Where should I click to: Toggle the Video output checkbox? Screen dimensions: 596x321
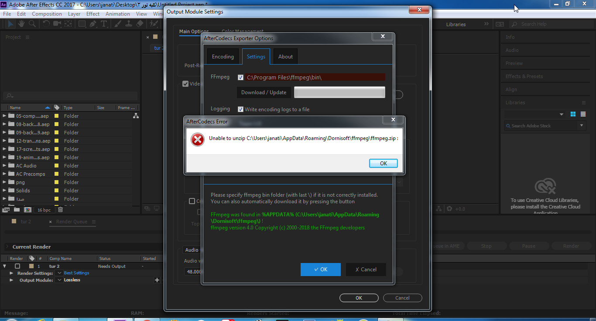185,84
